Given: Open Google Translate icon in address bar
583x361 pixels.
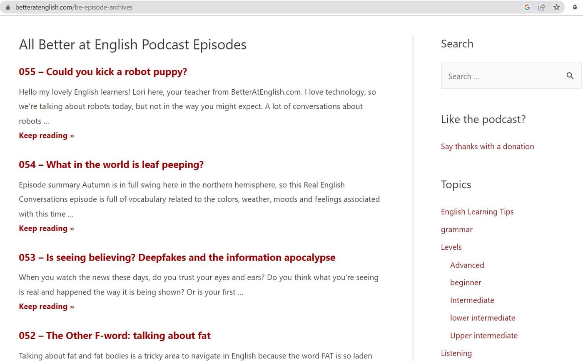Looking at the screenshot, I should tap(527, 7).
